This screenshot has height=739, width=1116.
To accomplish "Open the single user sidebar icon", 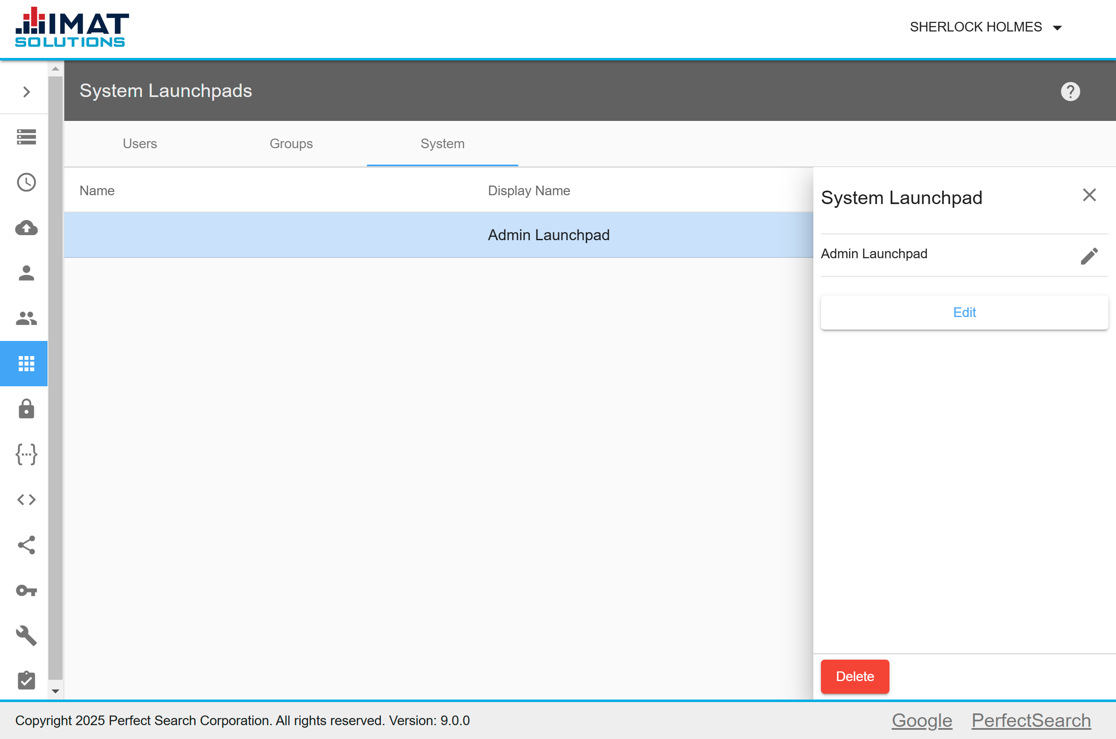I will (26, 273).
